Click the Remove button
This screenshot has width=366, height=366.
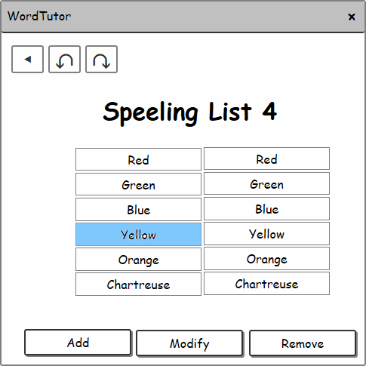[x=303, y=343]
